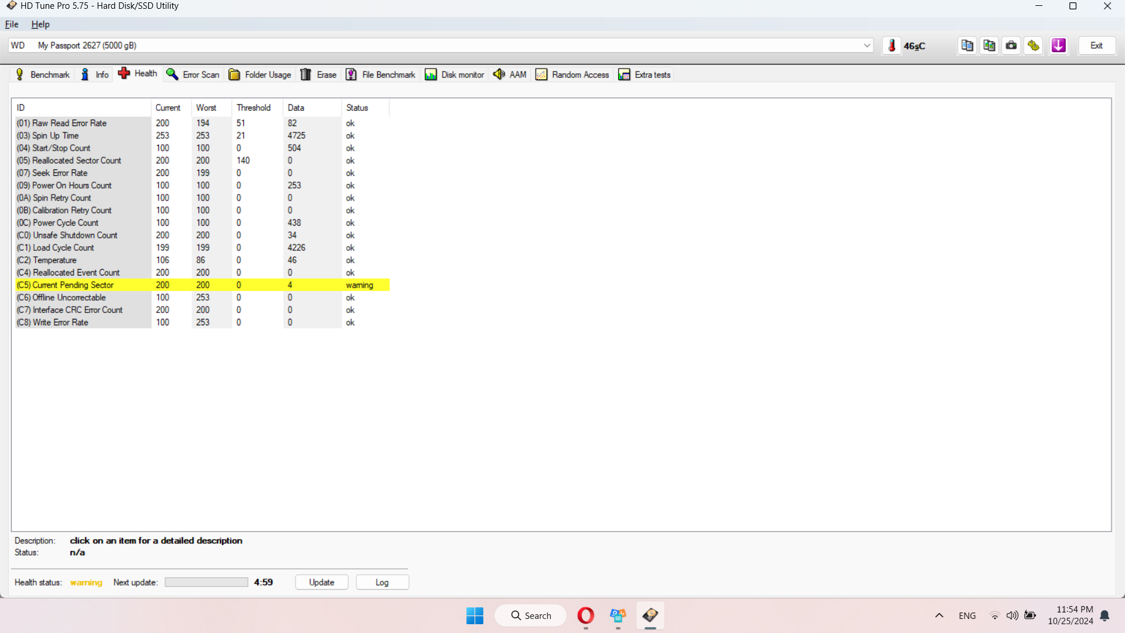Viewport: 1125px width, 633px height.
Task: Click the battery tray icon
Action: [x=1030, y=615]
